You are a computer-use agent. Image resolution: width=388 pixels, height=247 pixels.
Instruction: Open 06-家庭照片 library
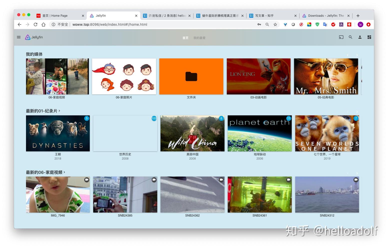[x=124, y=76]
